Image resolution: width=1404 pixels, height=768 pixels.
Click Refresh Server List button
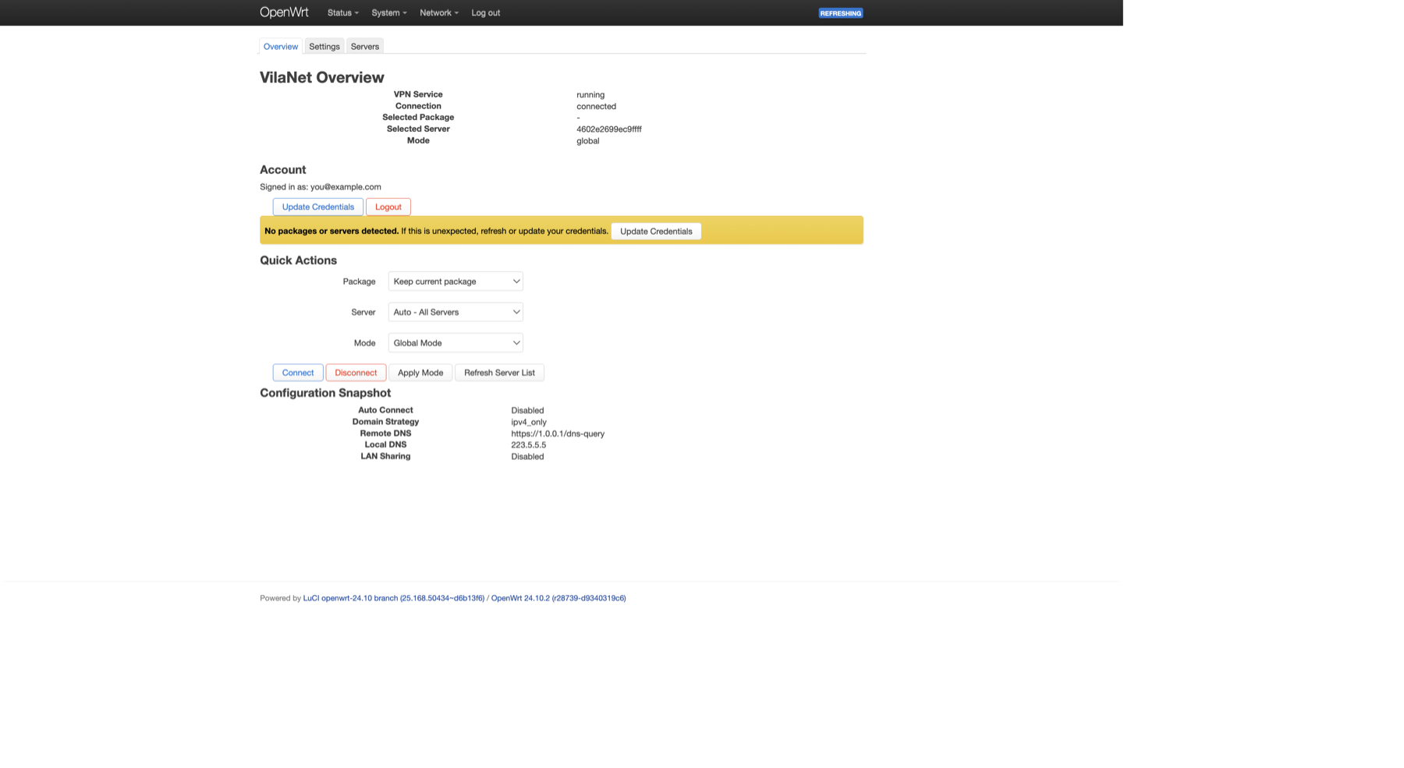pos(499,373)
